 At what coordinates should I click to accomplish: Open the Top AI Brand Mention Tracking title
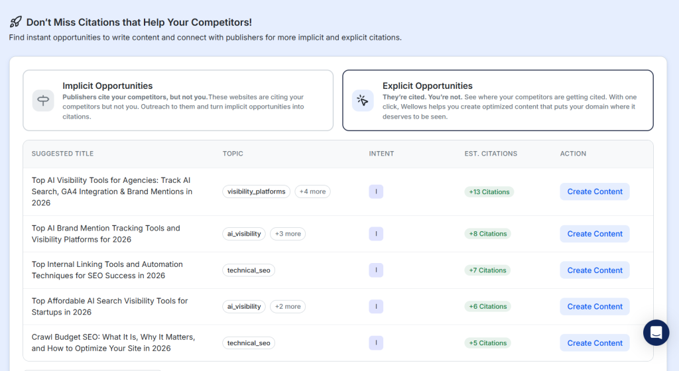(106, 234)
